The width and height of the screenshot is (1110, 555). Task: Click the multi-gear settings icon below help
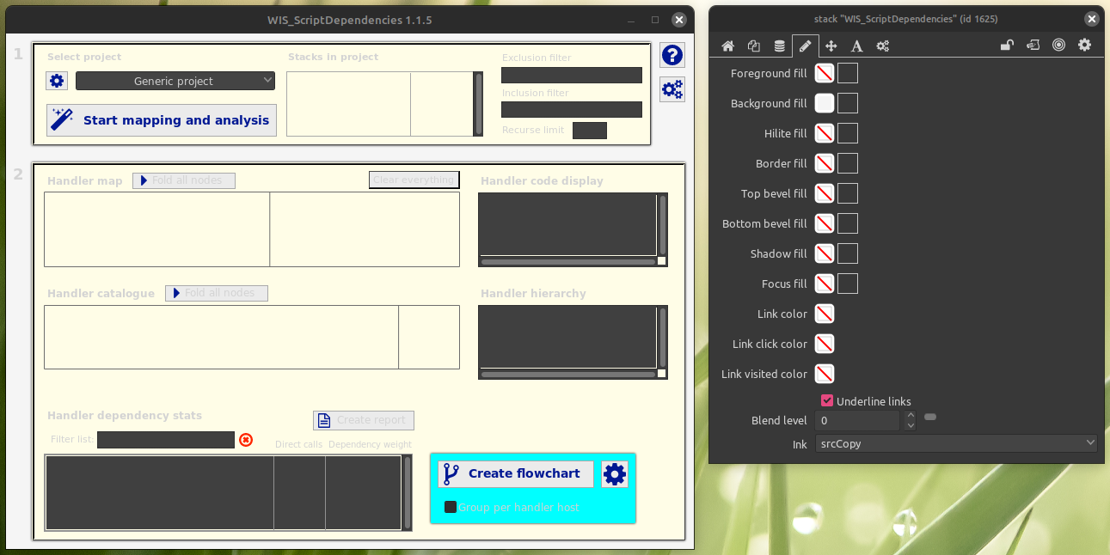pos(672,89)
